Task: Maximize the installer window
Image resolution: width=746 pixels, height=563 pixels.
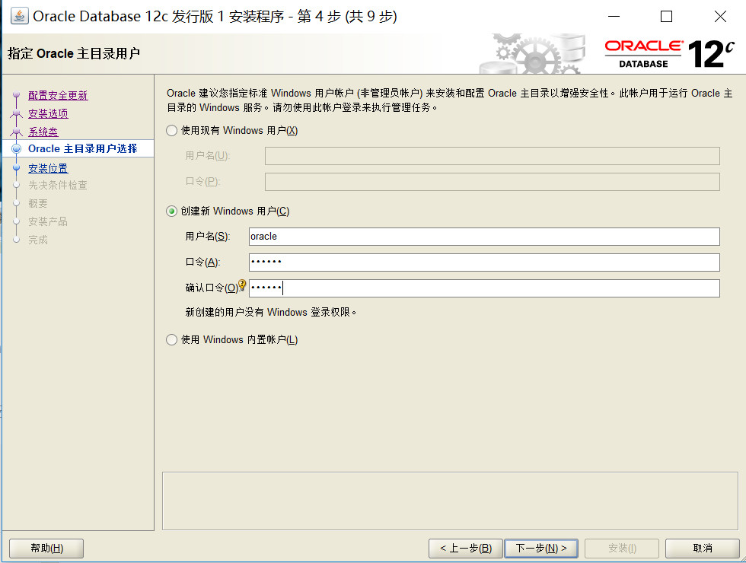Action: coord(667,16)
